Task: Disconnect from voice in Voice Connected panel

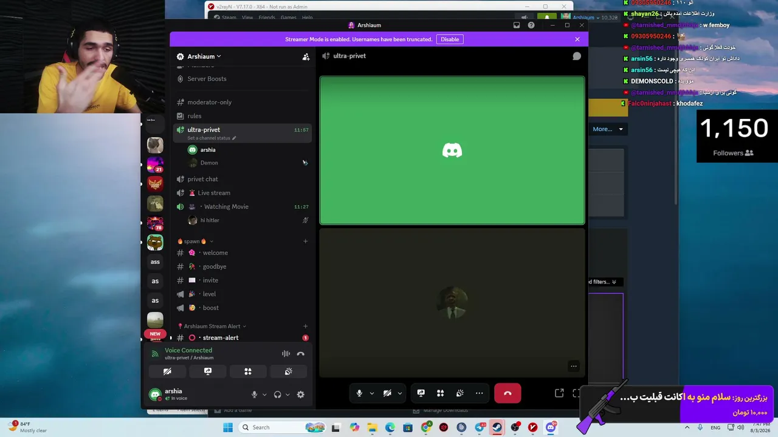Action: click(300, 354)
